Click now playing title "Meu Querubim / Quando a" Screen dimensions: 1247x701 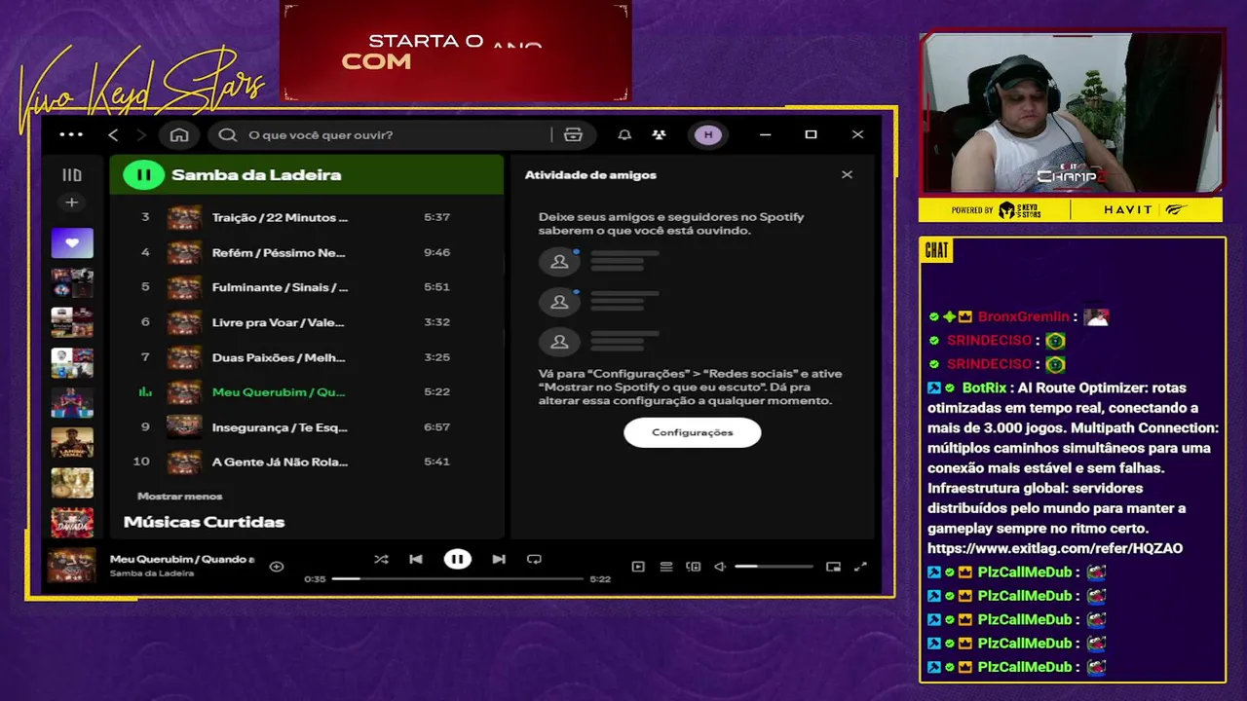pos(182,560)
